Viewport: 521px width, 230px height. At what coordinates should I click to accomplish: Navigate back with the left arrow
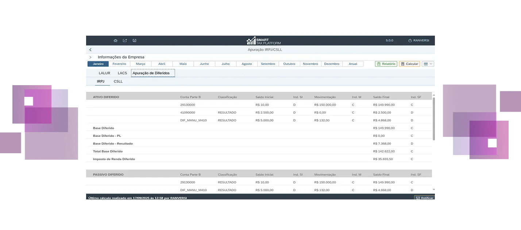[x=90, y=49]
